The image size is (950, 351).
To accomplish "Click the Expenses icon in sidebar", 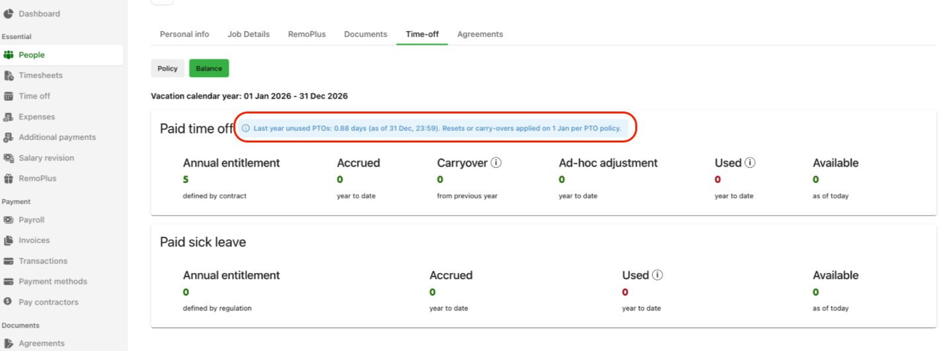I will 9,117.
